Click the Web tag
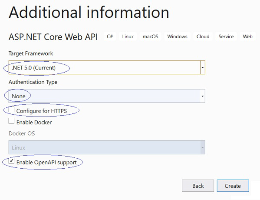Image resolution: width=260 pixels, height=200 pixels. (247, 37)
